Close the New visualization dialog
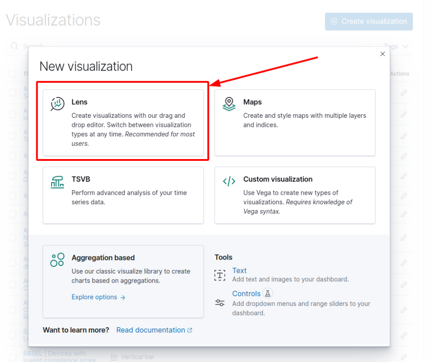This screenshot has height=362, width=432. pyautogui.click(x=383, y=54)
